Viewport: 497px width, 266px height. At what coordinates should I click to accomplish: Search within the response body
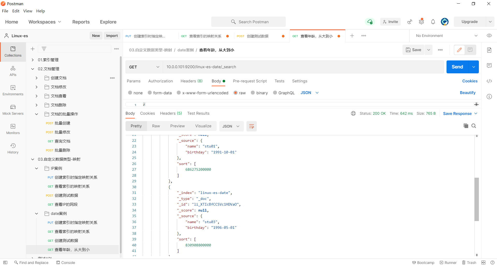(474, 126)
